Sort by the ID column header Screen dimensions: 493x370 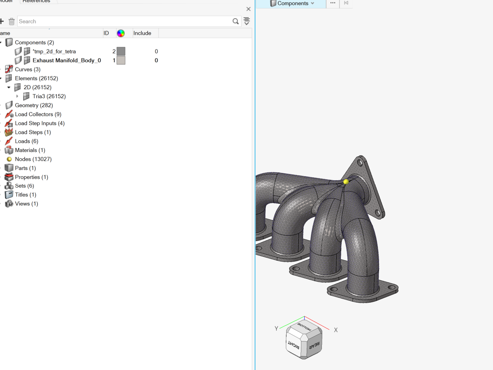pos(106,33)
